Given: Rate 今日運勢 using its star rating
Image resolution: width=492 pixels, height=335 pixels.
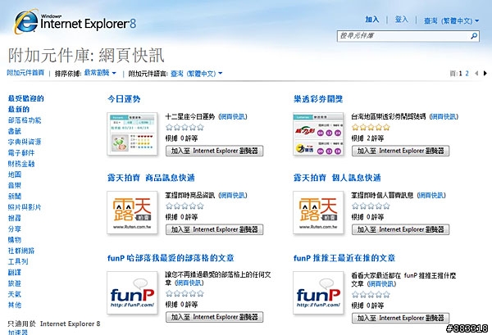Looking at the screenshot, I should 184,127.
